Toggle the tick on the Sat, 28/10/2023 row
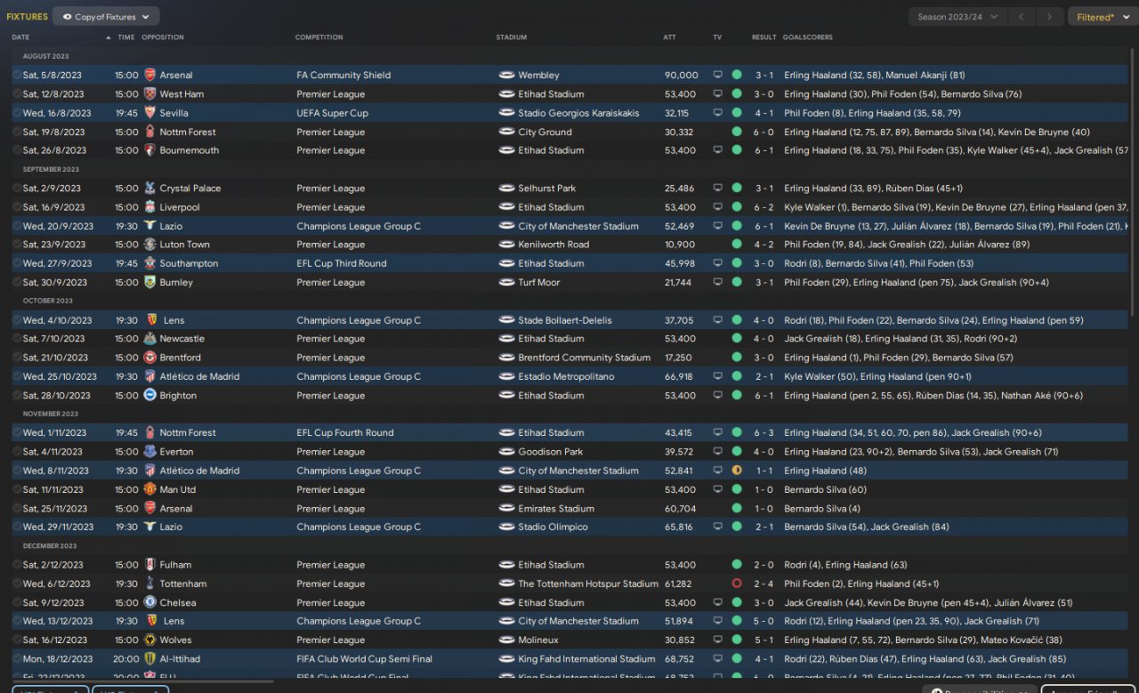Screen dimensions: 1139x693 coord(17,395)
